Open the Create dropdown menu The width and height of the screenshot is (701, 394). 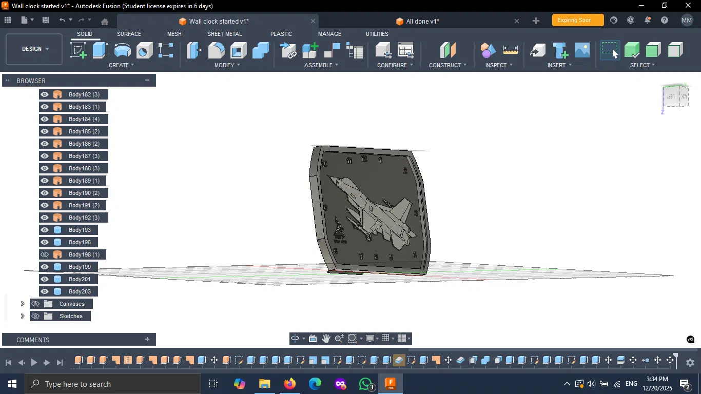coord(121,65)
